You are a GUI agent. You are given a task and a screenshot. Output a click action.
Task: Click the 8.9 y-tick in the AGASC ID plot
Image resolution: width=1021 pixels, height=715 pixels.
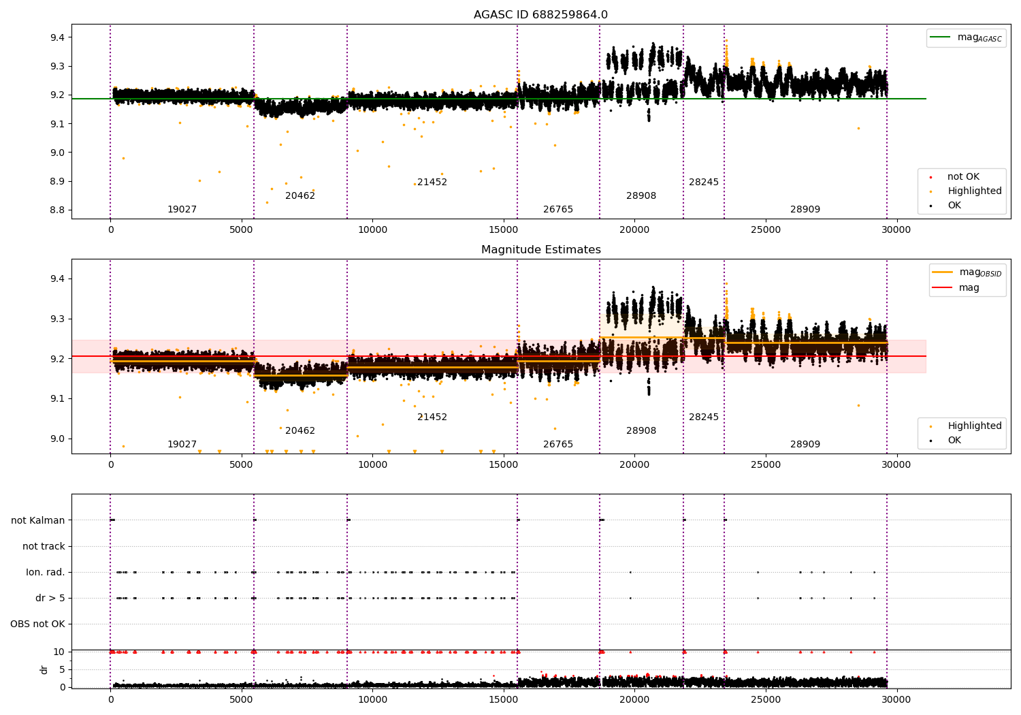pyautogui.click(x=57, y=182)
